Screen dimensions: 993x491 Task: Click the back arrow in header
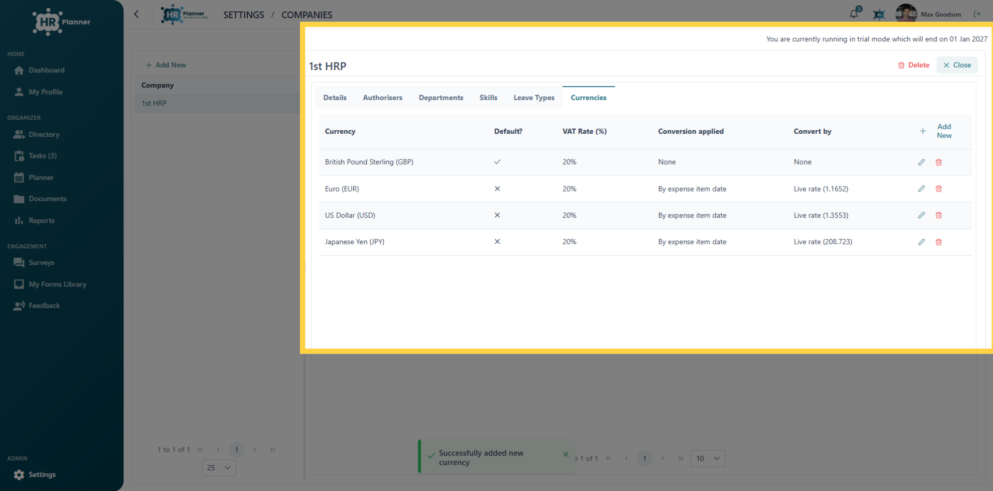click(137, 14)
